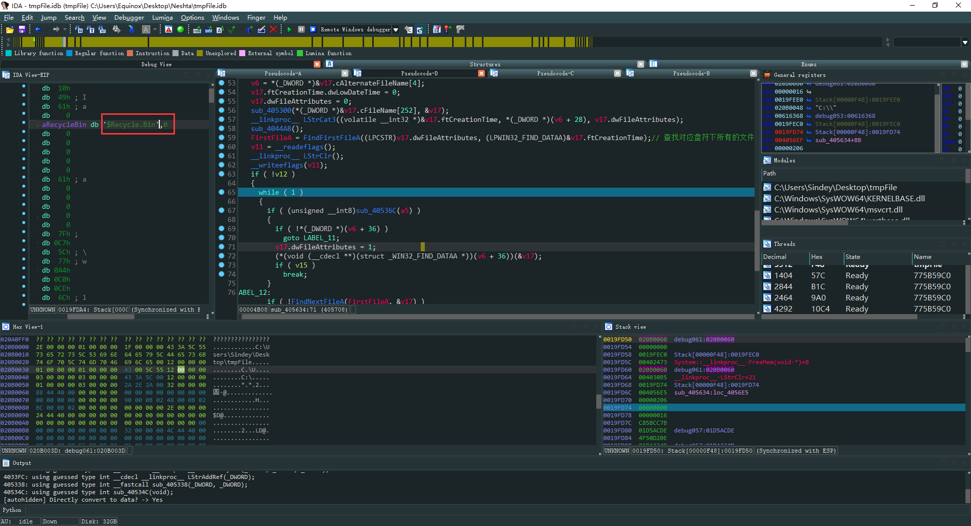Select the KERNELBASE.dll module row
The height and width of the screenshot is (526, 971).
coord(863,198)
